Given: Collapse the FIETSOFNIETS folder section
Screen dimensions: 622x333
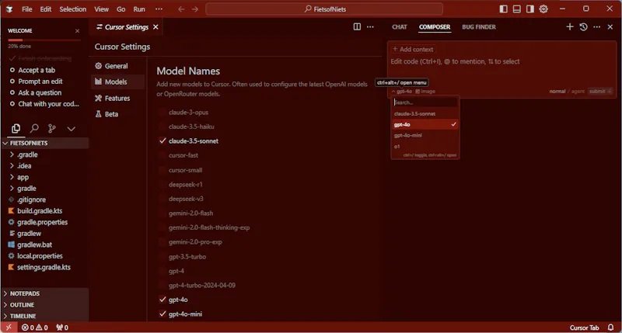Looking at the screenshot, I should click(x=45, y=143).
